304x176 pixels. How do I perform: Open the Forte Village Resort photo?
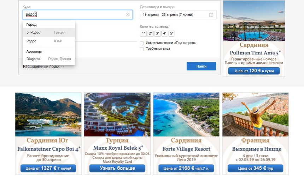186,114
